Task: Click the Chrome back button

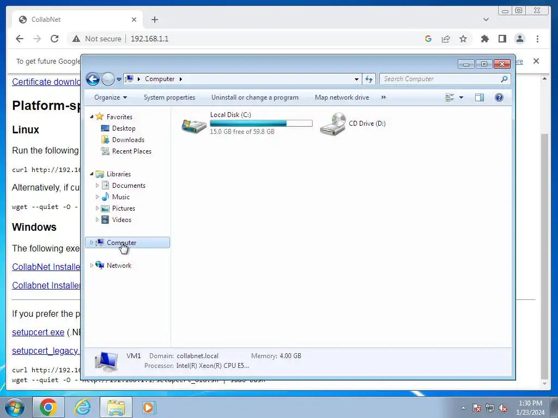Action: [x=20, y=39]
